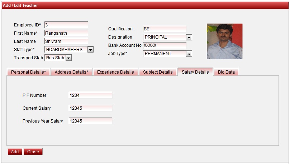Go to the Subject Details tab

(x=158, y=72)
